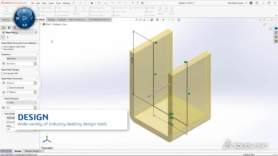Screen dimensions: 278x156
Task: Select the Tab and Slot tool
Action: pos(99,15)
